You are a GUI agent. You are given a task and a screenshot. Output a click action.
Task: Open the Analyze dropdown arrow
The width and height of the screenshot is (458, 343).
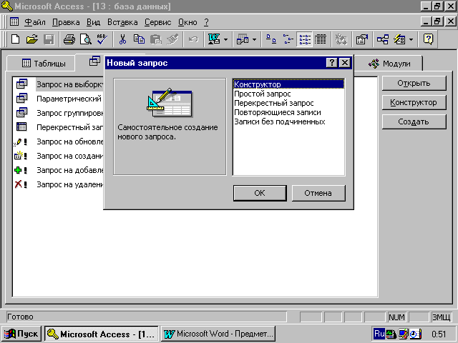pos(255,39)
